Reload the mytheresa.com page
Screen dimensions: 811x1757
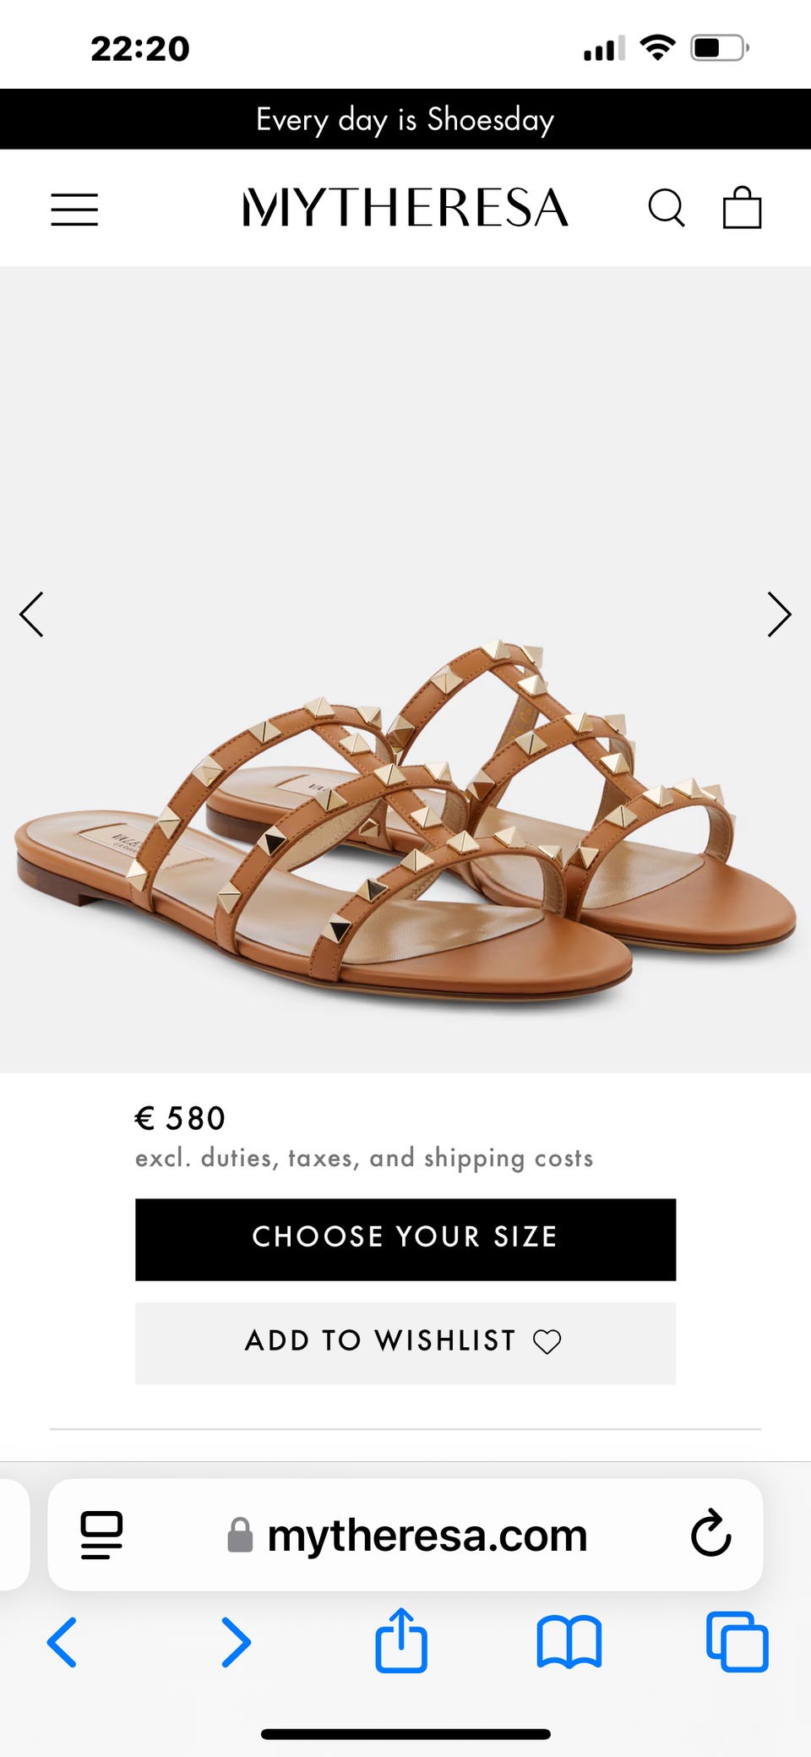(x=710, y=1533)
